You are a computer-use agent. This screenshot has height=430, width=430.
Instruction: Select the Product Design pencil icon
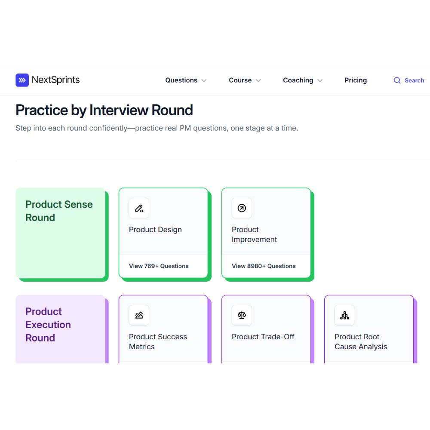point(139,208)
